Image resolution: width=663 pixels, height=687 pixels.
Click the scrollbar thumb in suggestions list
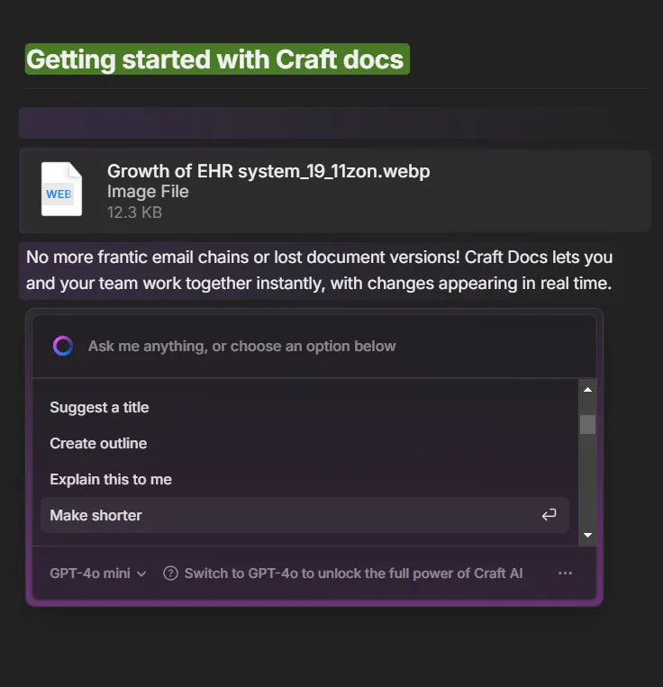(587, 424)
